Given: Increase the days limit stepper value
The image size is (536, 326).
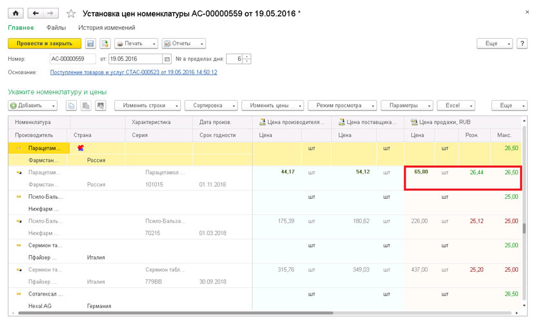Looking at the screenshot, I should (247, 56).
